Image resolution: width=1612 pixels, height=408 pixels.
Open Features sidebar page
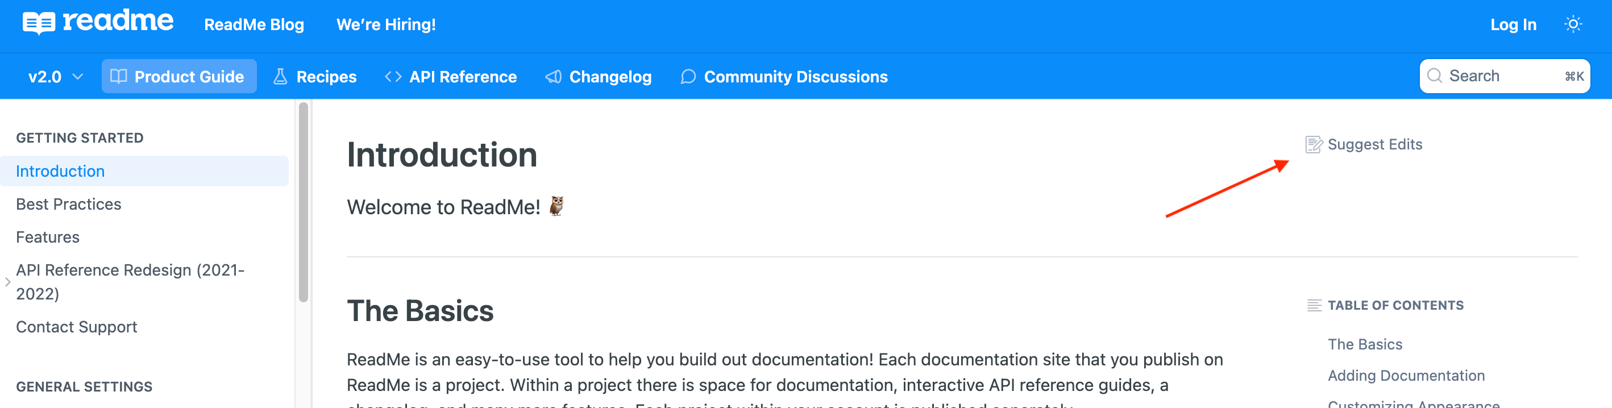[x=48, y=237]
